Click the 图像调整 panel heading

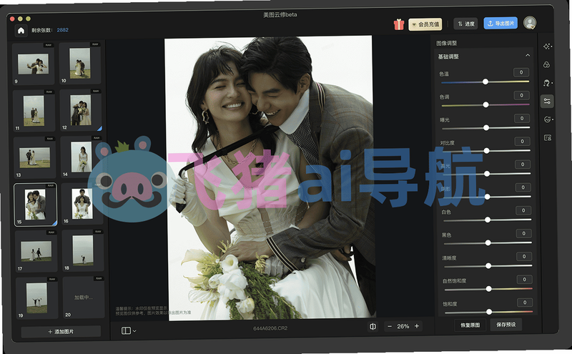tap(446, 43)
